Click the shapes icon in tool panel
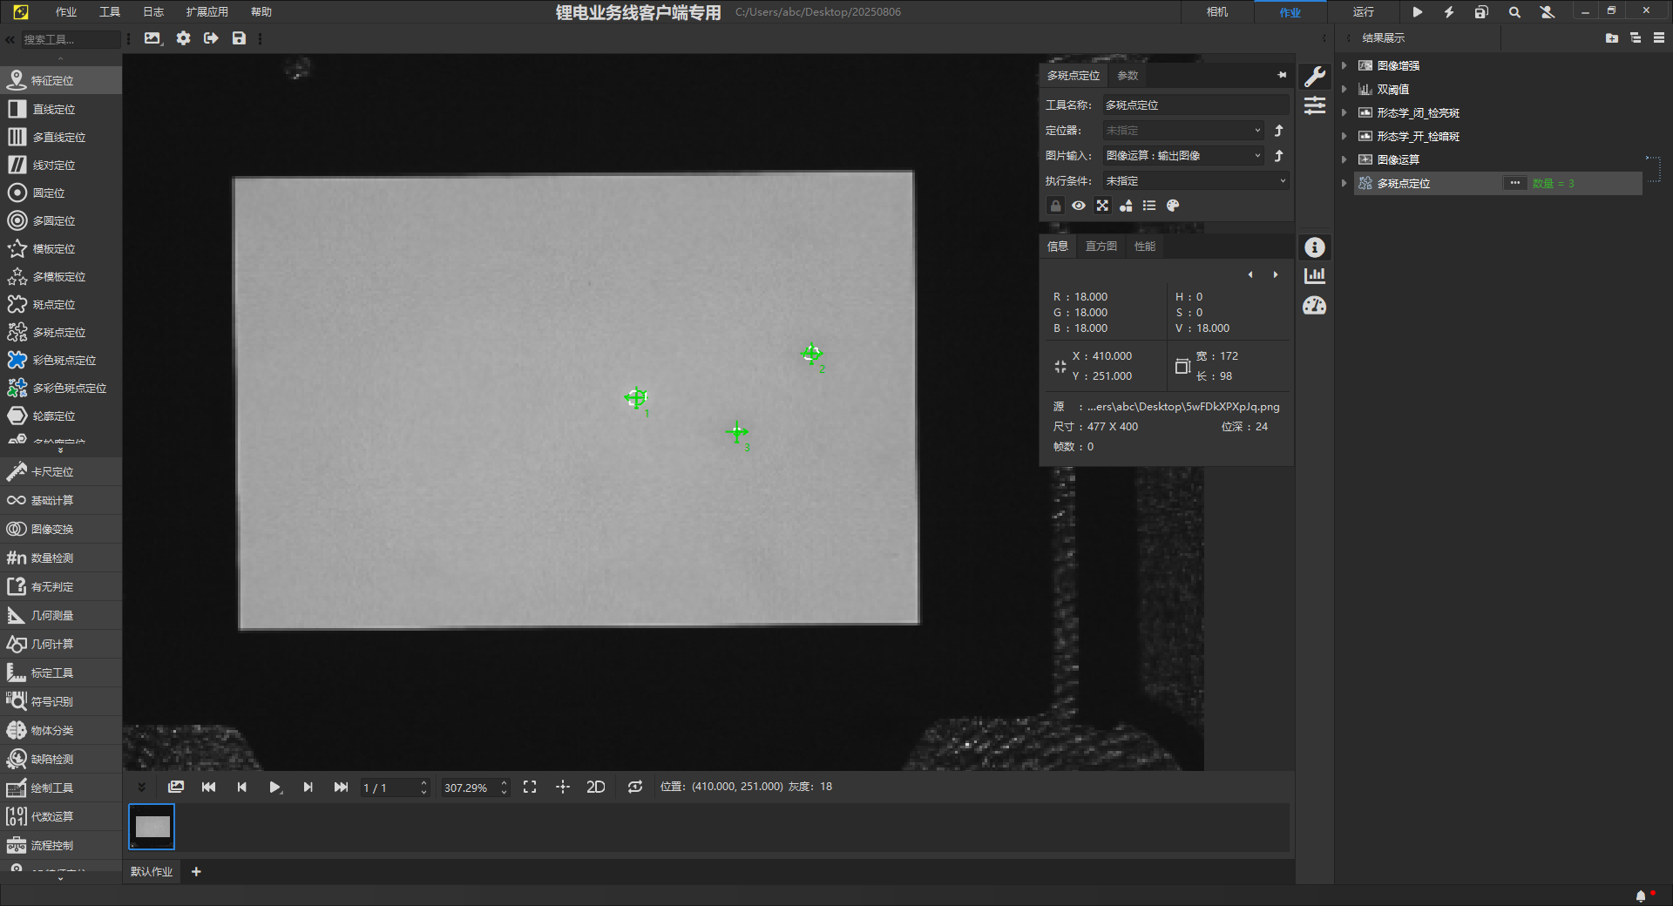The height and width of the screenshot is (906, 1673). 1126,206
